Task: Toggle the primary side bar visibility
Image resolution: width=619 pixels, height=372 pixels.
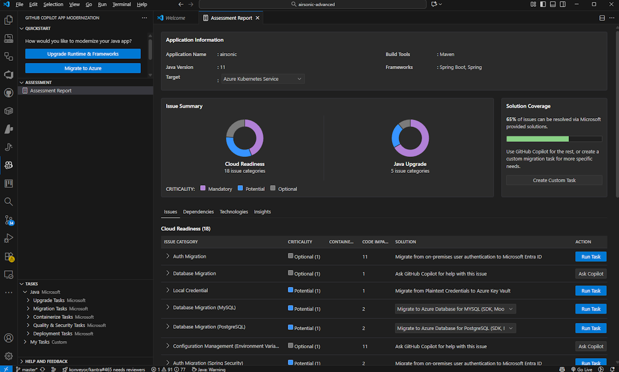Action: point(543,5)
